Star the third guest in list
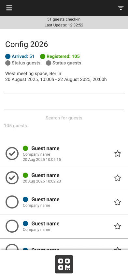128x278 pixels. coord(118,202)
